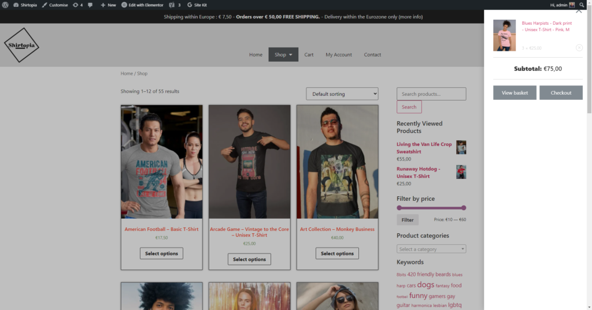592x310 pixels.
Task: Open the Default sorting dropdown
Action: point(342,94)
